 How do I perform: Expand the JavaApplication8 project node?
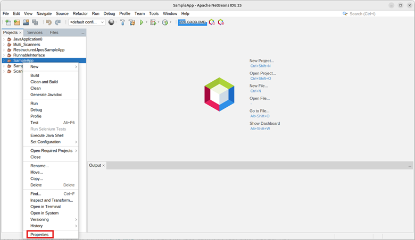(x=4, y=39)
